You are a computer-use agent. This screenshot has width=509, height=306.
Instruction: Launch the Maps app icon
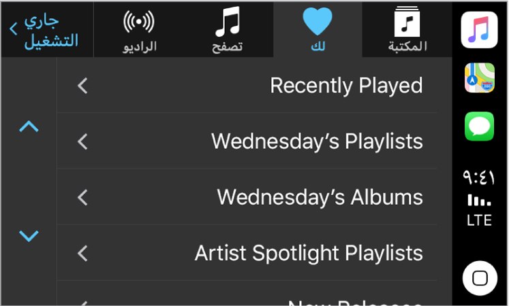tap(480, 78)
